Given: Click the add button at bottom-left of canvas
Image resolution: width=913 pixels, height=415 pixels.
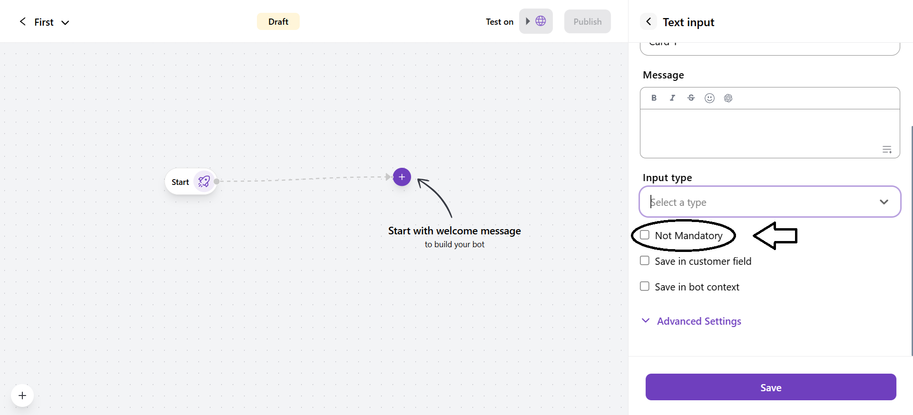Looking at the screenshot, I should pyautogui.click(x=22, y=396).
